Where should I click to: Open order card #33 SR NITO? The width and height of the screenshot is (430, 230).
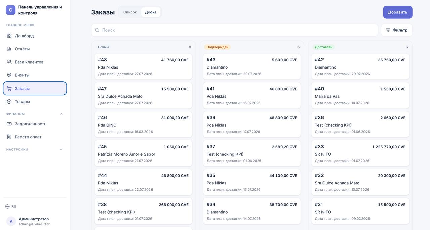(360, 153)
